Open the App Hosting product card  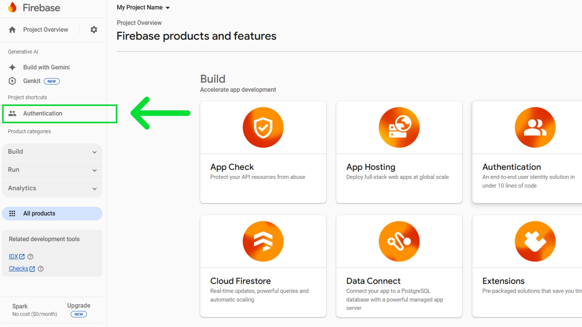pos(399,152)
